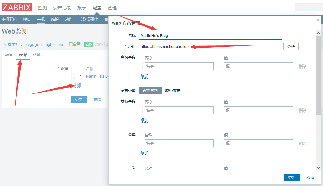Switch post type to 原始数据

[x=173, y=91]
